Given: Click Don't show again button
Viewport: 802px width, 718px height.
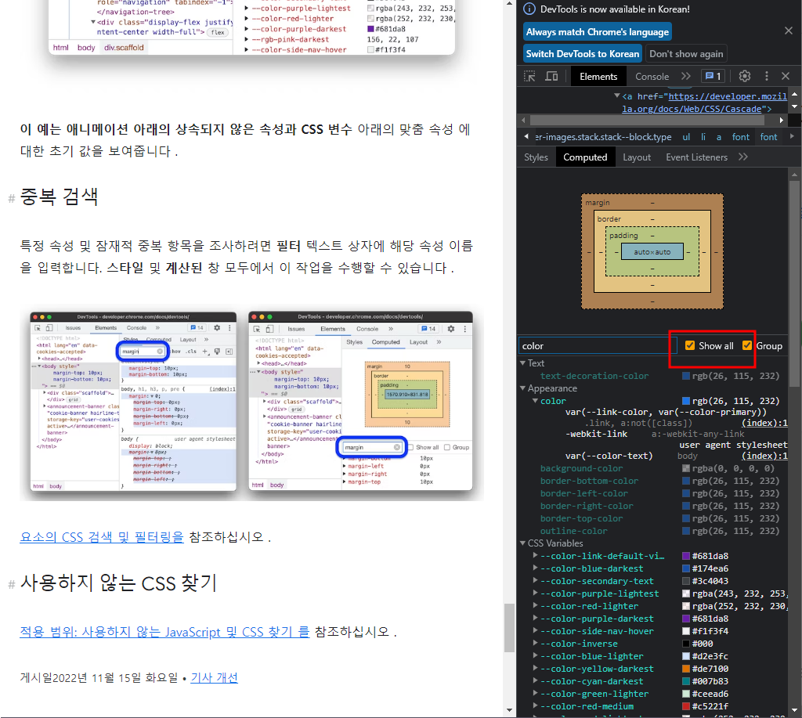Looking at the screenshot, I should point(686,54).
